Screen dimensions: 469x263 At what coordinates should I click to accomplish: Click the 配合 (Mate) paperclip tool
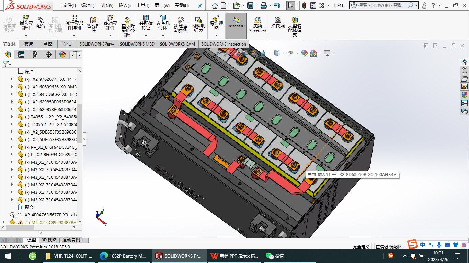pos(41,23)
